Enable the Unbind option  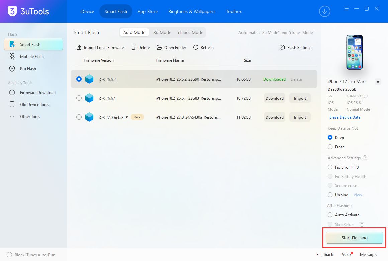330,195
